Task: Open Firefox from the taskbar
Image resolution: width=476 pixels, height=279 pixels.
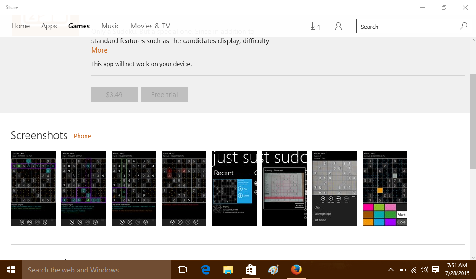Action: pyautogui.click(x=296, y=270)
